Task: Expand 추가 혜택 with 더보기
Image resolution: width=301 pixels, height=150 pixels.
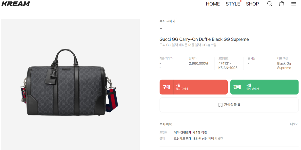Action: [x=294, y=124]
